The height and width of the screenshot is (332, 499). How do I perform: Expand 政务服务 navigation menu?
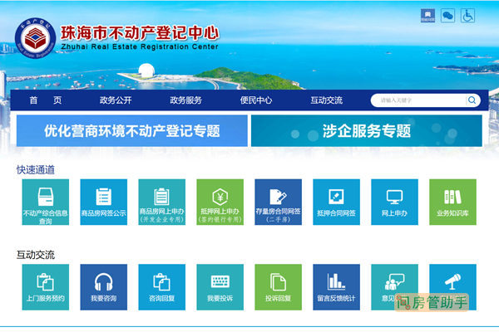click(185, 100)
